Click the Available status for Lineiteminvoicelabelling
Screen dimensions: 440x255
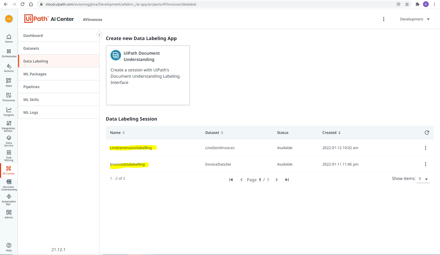(x=285, y=148)
